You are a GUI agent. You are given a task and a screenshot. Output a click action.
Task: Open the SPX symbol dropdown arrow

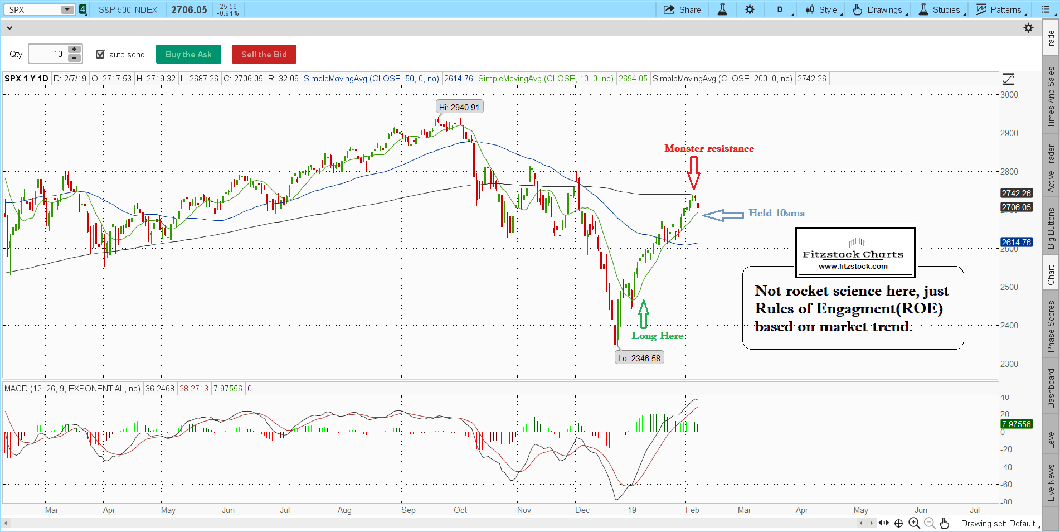67,9
